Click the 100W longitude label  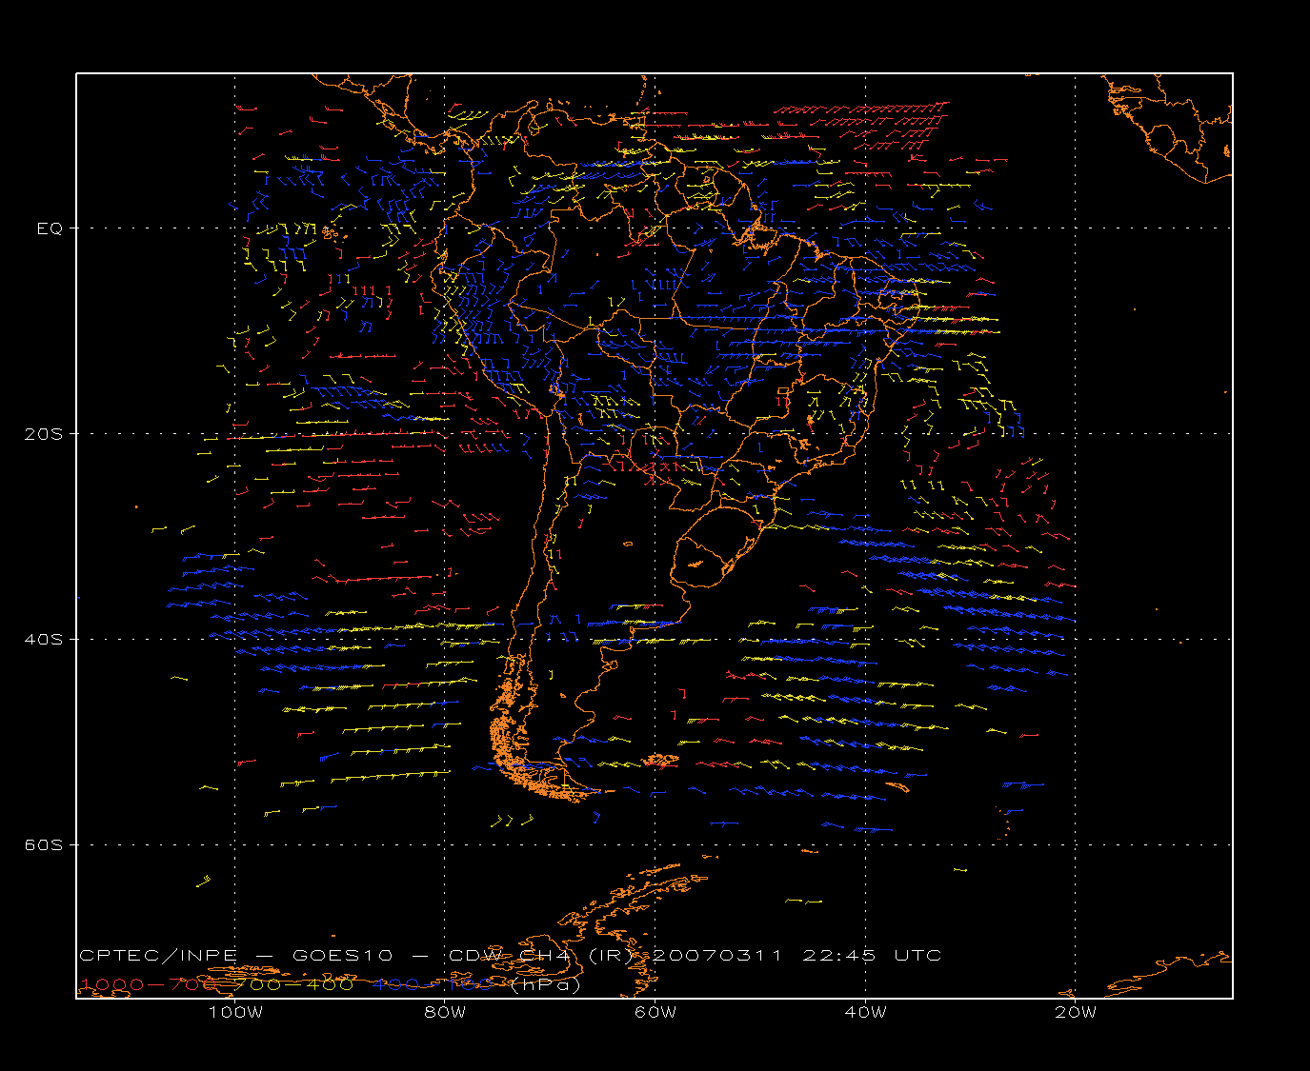[235, 1012]
